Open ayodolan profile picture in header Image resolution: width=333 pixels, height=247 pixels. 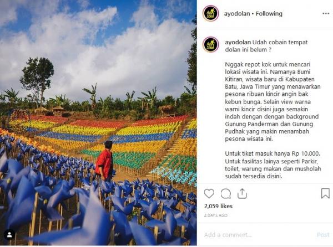[x=211, y=13]
